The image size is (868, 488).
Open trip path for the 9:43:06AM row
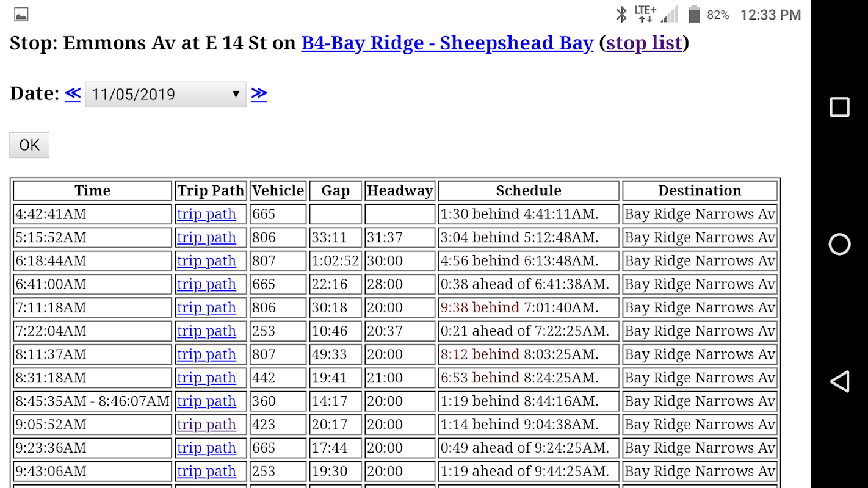(x=206, y=472)
